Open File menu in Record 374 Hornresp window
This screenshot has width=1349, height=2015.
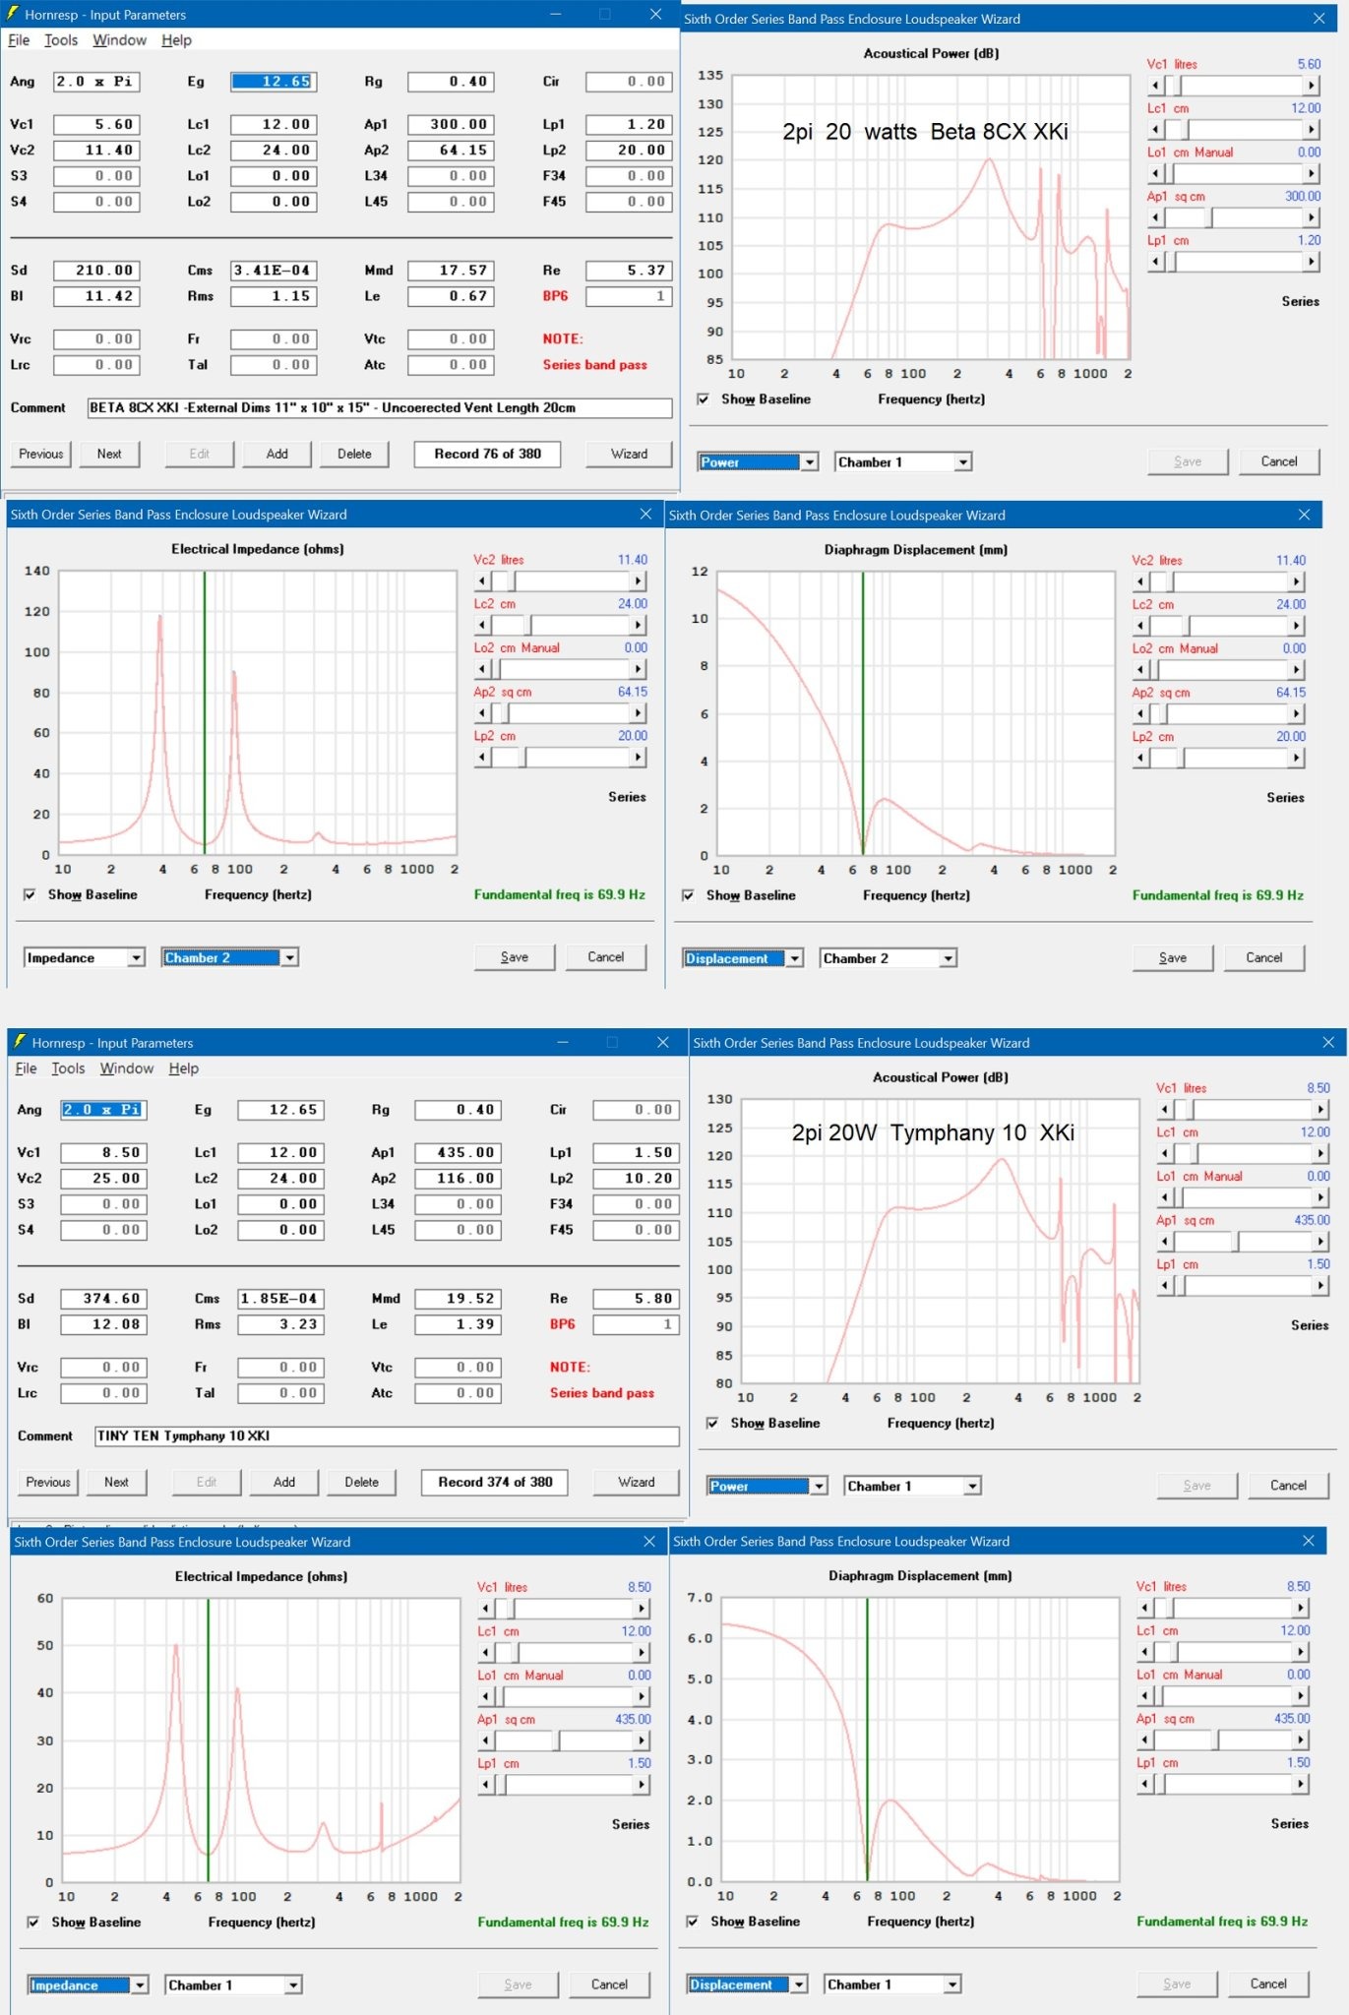[x=26, y=1069]
